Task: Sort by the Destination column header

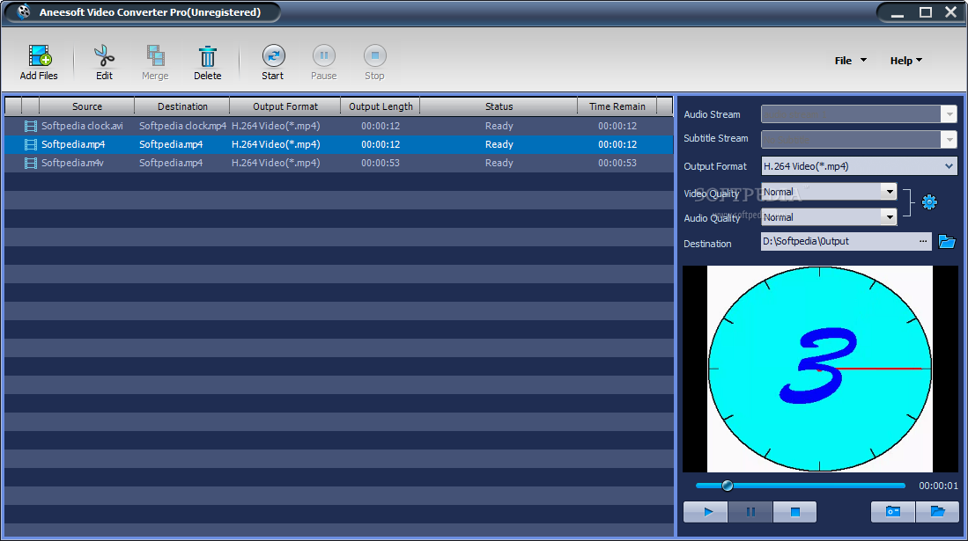Action: 182,106
